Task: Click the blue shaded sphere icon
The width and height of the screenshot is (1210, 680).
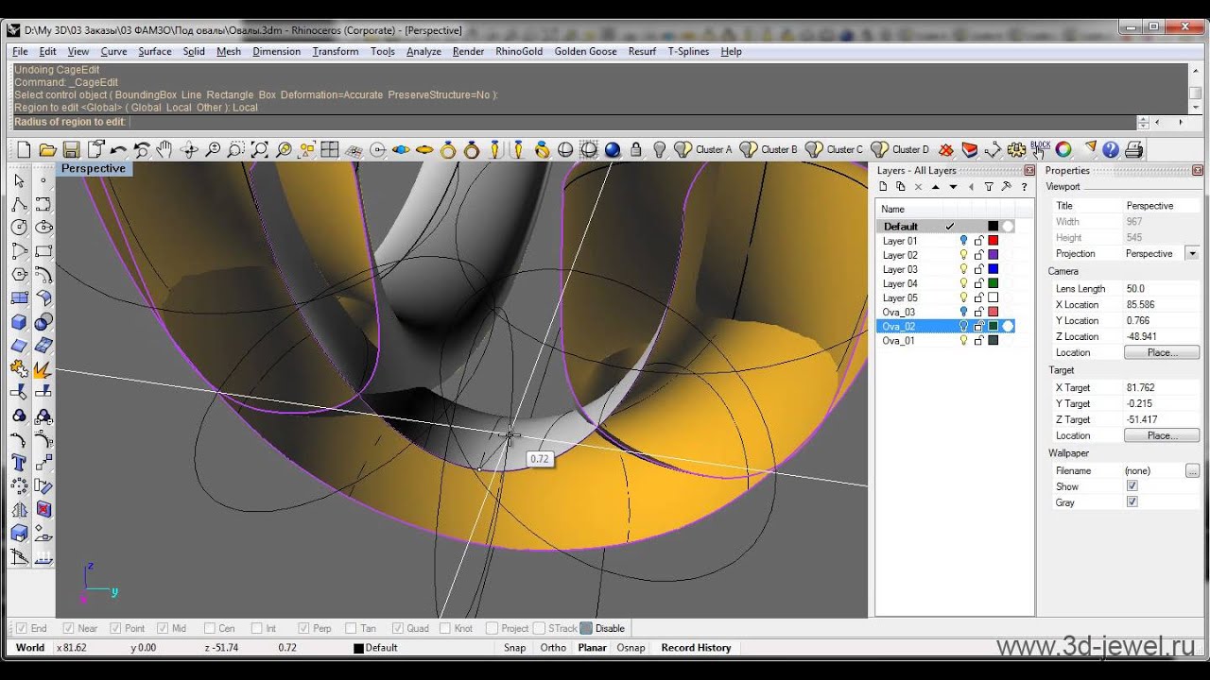Action: 613,149
